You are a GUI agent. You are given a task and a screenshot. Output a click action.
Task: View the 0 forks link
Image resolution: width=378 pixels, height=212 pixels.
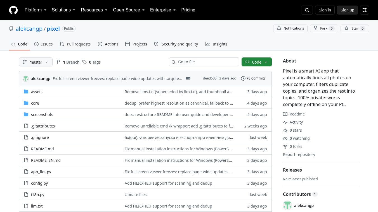(x=293, y=146)
